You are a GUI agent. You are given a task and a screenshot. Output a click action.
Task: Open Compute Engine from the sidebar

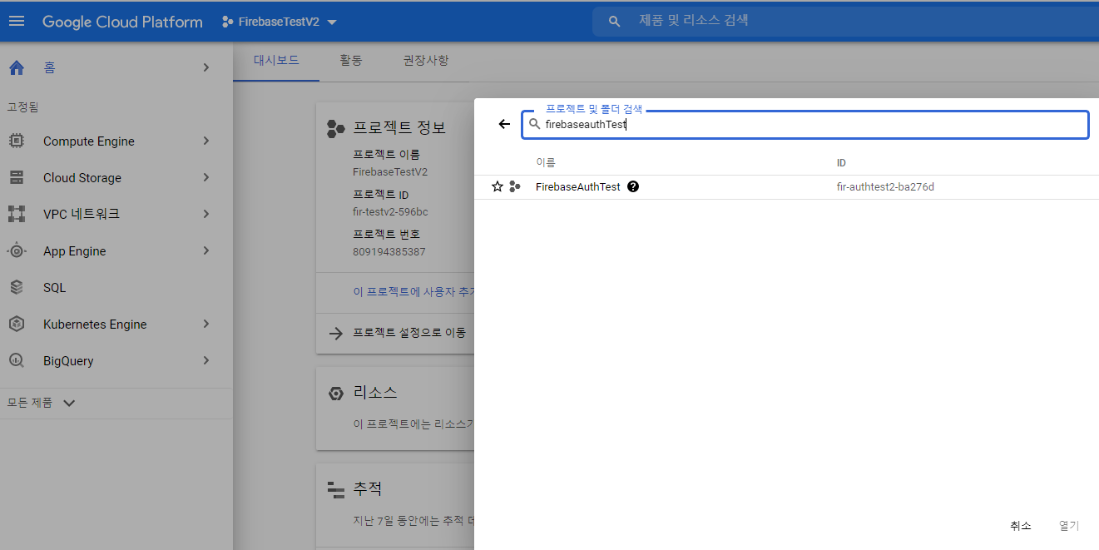(x=89, y=141)
